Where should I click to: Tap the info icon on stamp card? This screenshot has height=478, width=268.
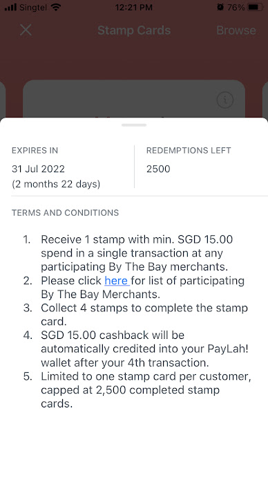click(225, 100)
